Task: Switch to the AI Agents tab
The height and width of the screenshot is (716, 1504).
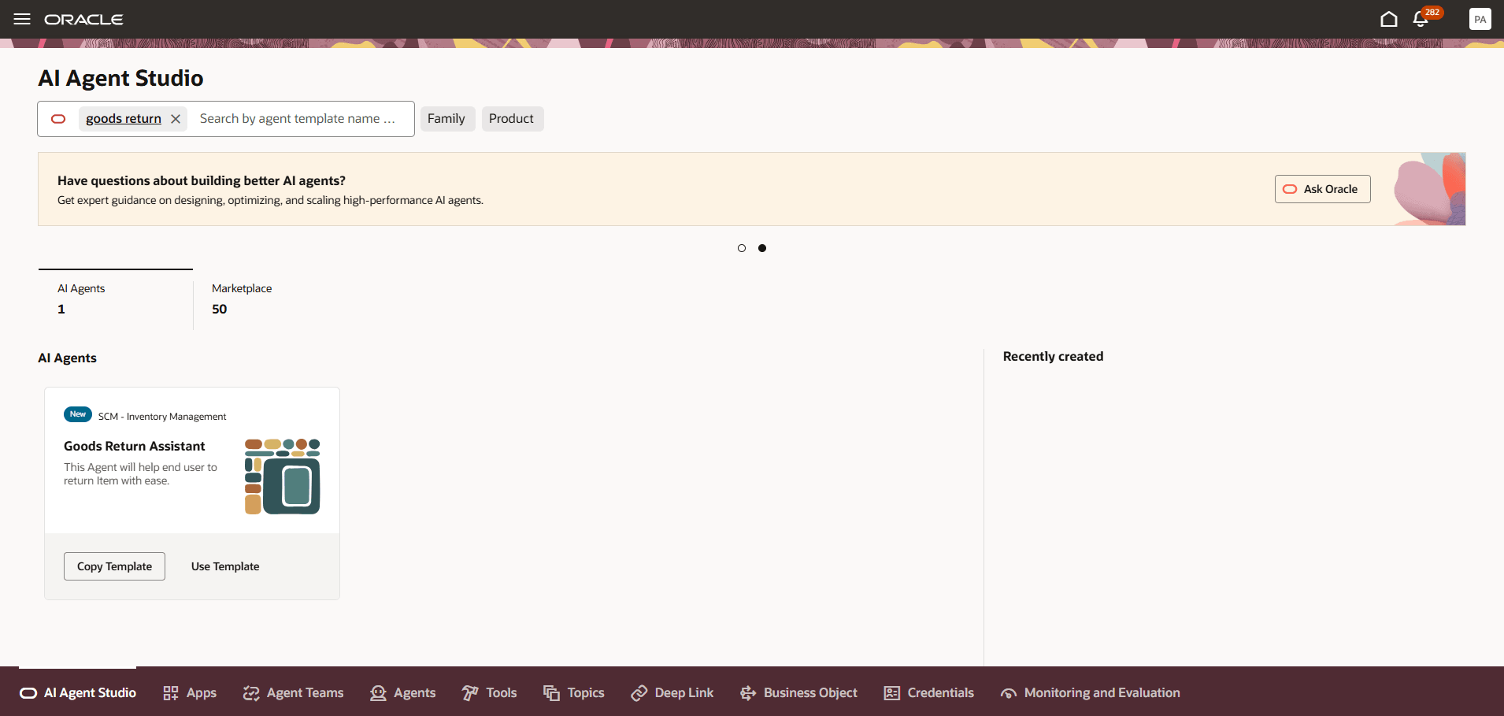Action: (115, 299)
